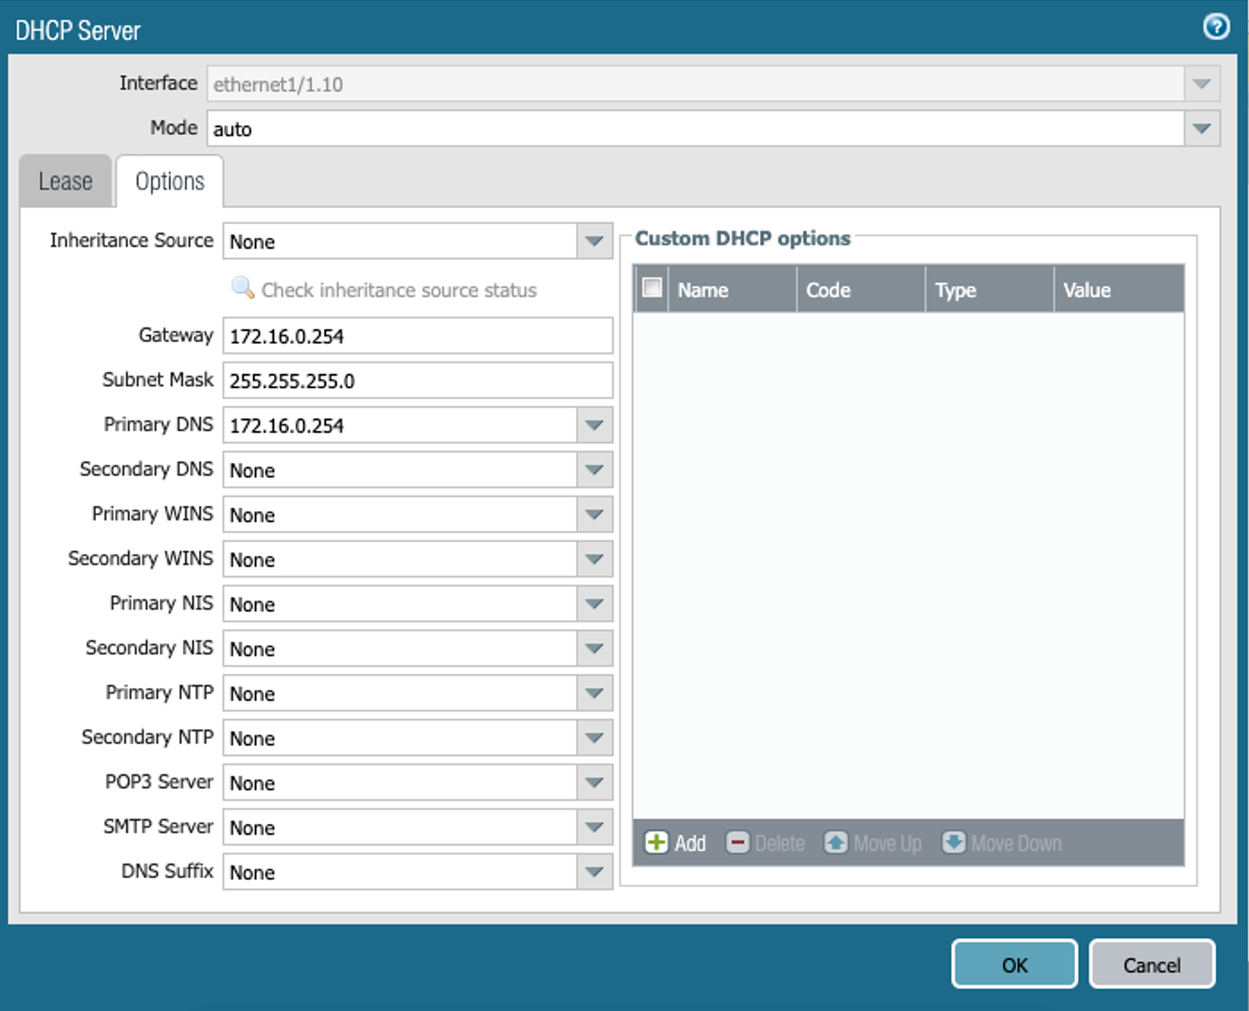Screen dimensions: 1249x1011
Task: Move the selected option down
Action: (1000, 843)
